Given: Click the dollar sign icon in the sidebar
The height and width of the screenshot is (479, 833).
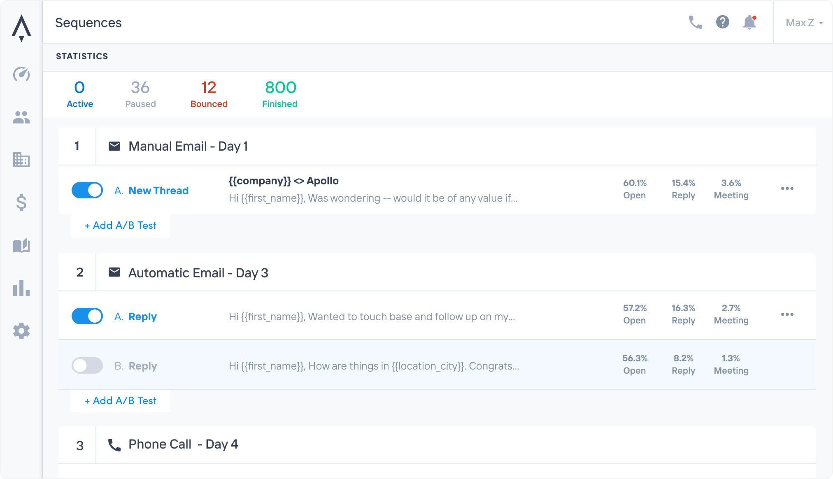Looking at the screenshot, I should [x=22, y=203].
